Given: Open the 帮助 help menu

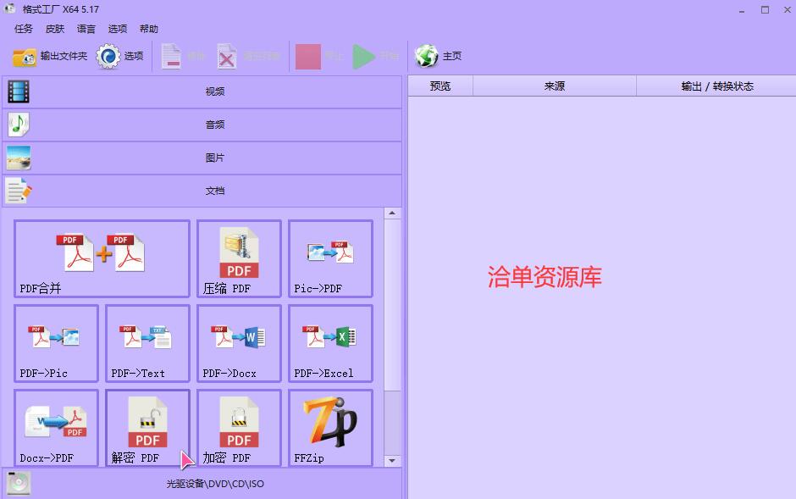Looking at the screenshot, I should [149, 29].
